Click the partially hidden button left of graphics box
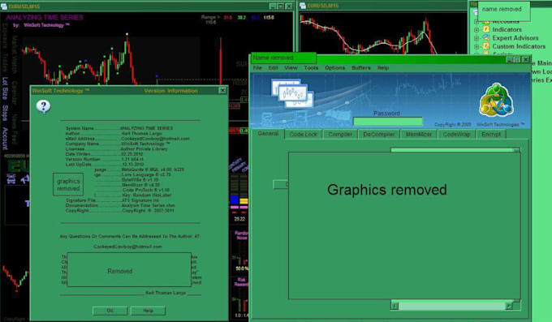The width and height of the screenshot is (552, 322). [x=281, y=184]
